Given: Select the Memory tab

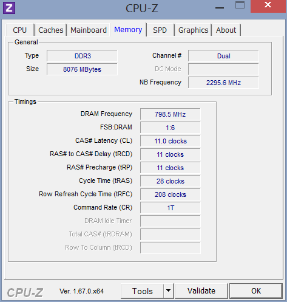Looking at the screenshot, I should [x=128, y=30].
